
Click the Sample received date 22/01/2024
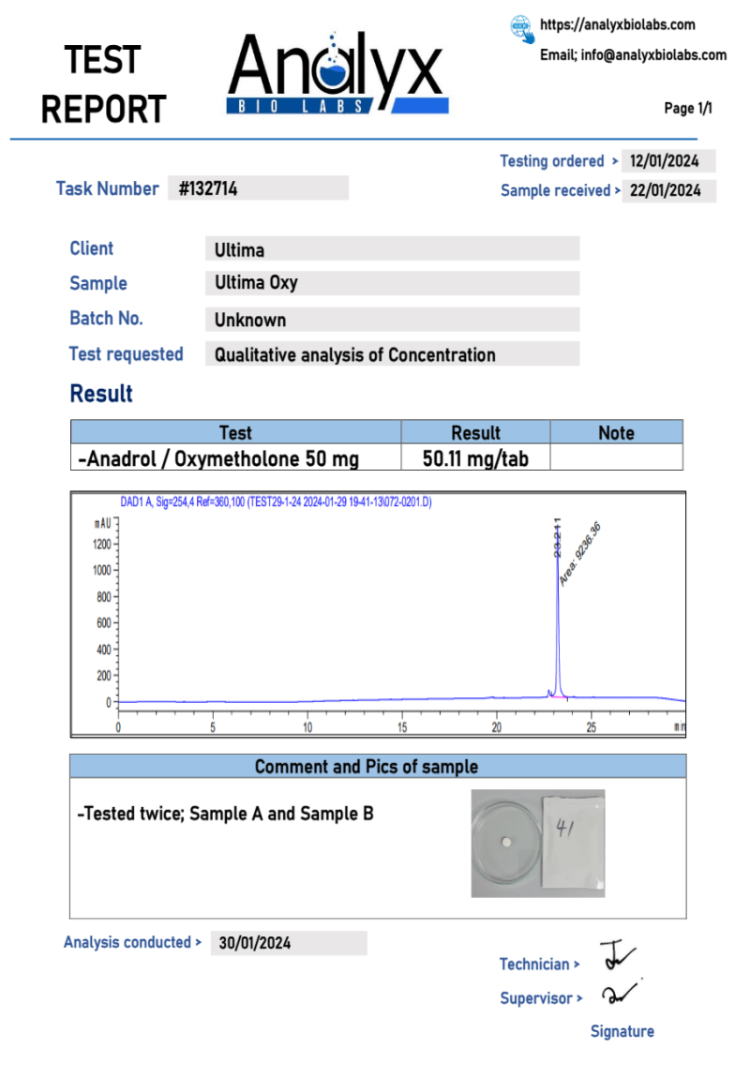pyautogui.click(x=668, y=190)
